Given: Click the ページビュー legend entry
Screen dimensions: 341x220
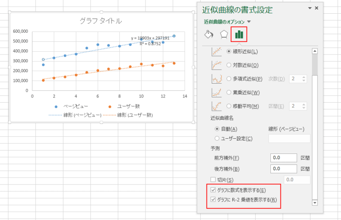Looking at the screenshot, I should click(71, 106).
